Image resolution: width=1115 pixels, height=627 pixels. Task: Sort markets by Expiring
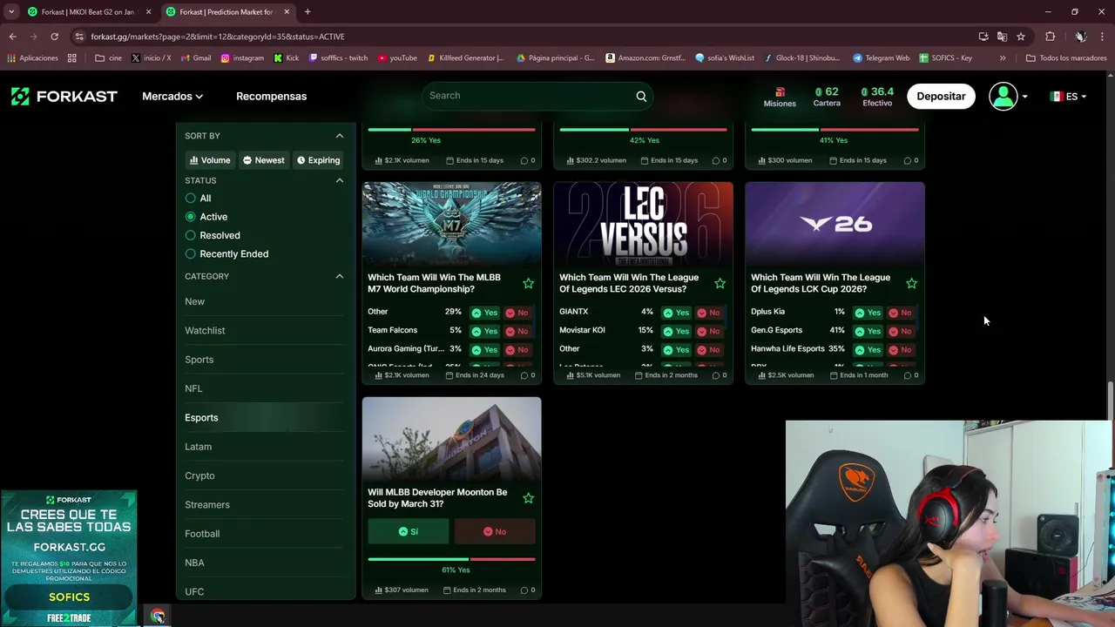(x=318, y=160)
